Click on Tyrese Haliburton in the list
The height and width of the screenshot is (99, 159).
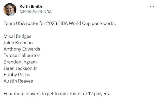[x=22, y=55]
